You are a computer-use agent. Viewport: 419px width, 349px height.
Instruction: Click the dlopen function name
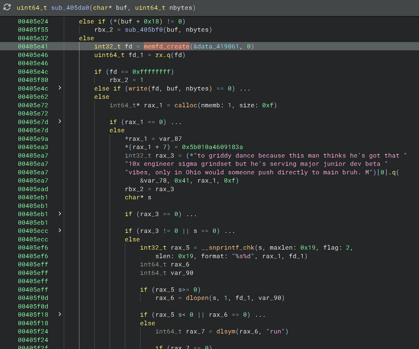197,298
